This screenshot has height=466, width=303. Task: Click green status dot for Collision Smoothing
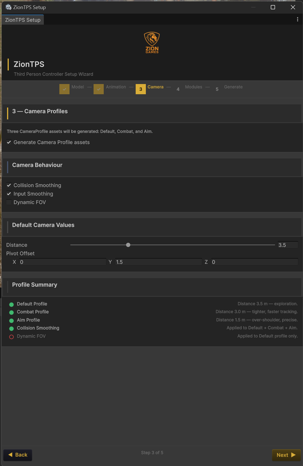[11, 328]
